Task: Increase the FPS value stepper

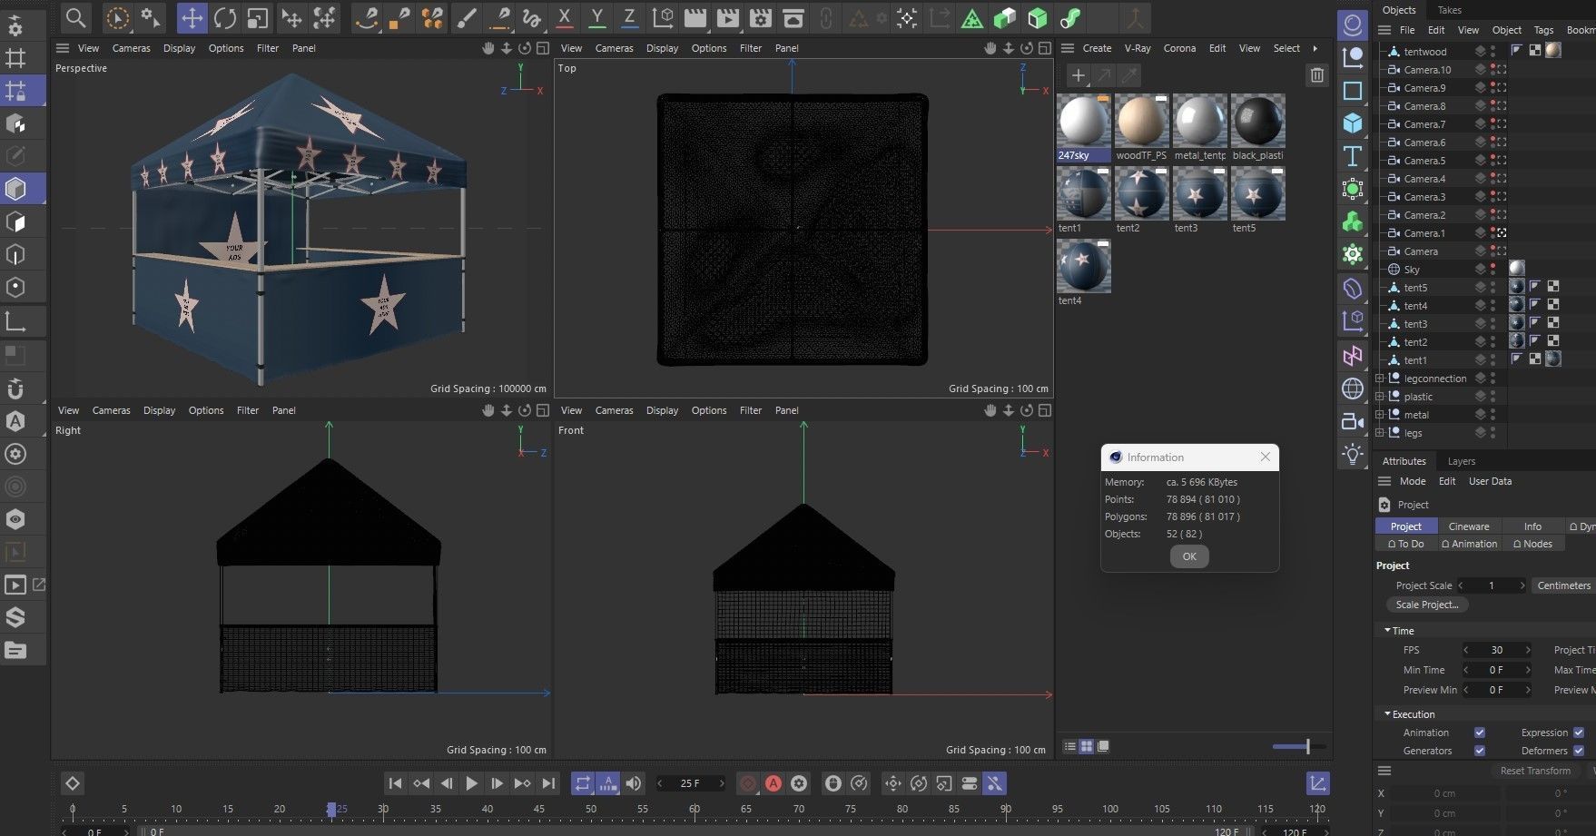Action: tap(1528, 650)
